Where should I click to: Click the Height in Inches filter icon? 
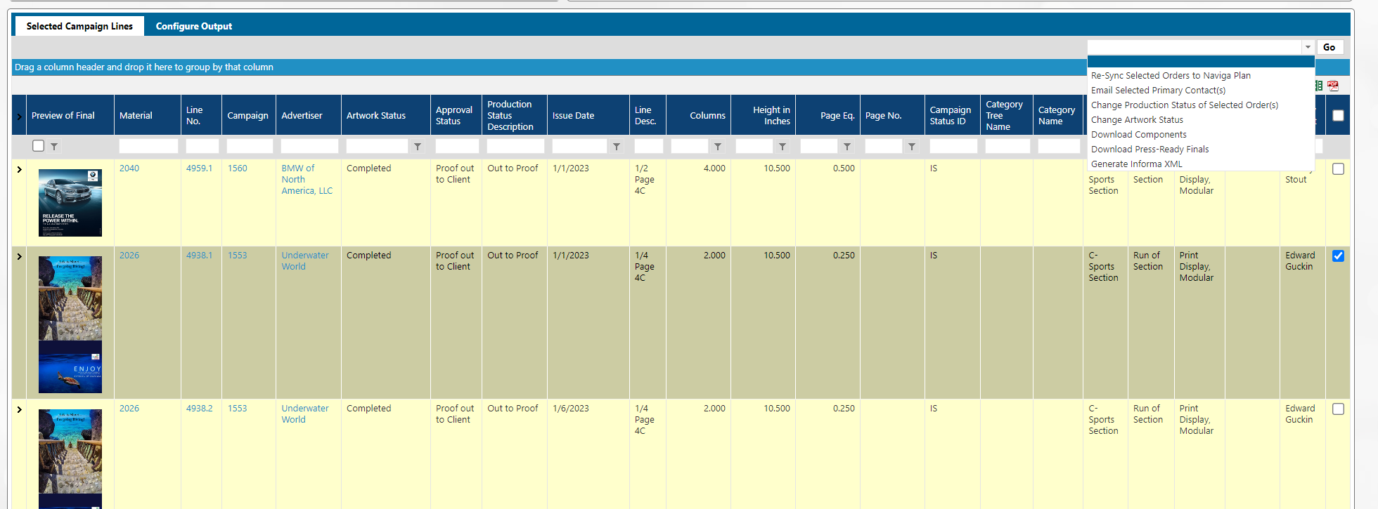(783, 147)
